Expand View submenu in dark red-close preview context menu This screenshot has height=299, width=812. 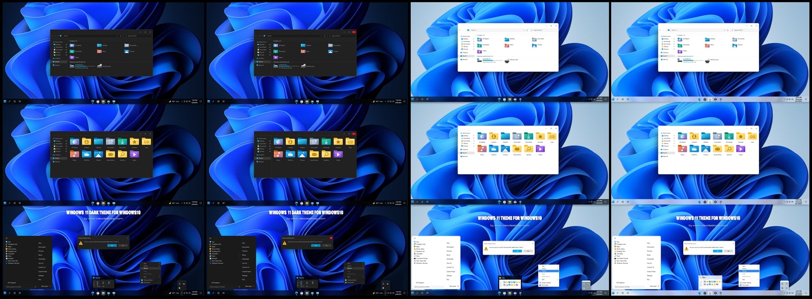[x=354, y=263]
